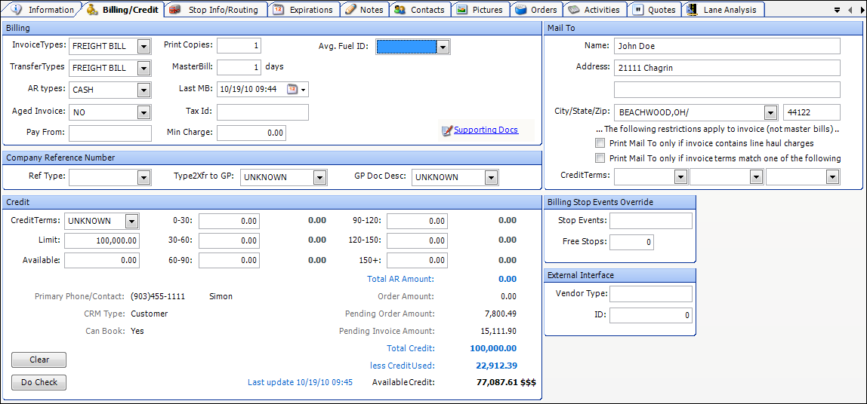Click the External Interface ID field
The height and width of the screenshot is (404, 867).
point(651,315)
